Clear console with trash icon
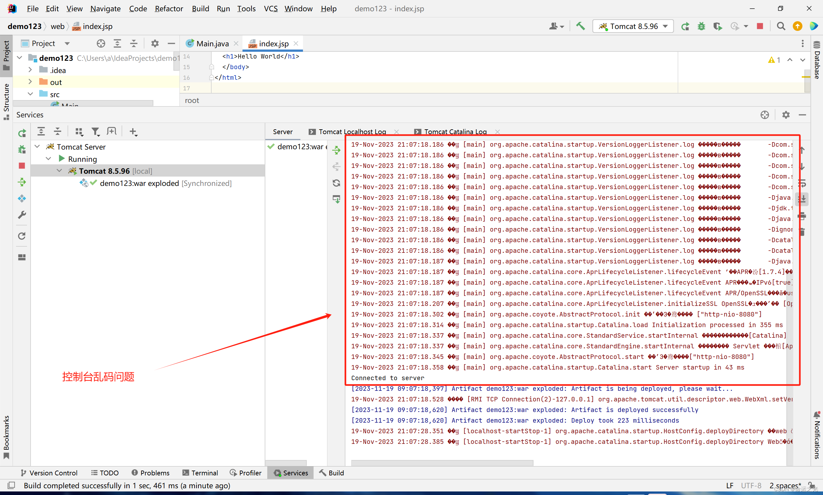 (802, 232)
